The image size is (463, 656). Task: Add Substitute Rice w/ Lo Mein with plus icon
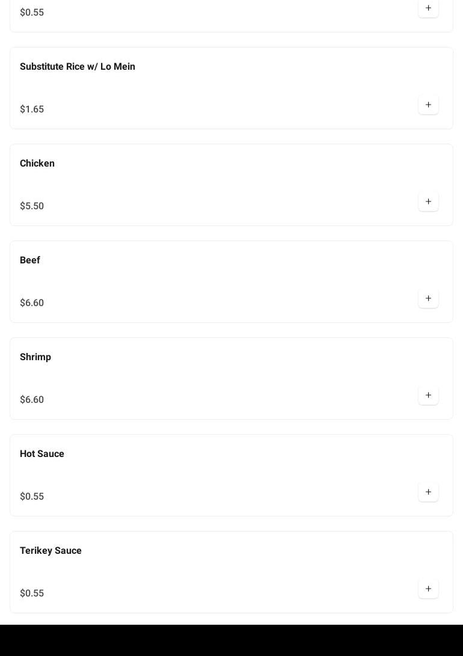tap(428, 105)
